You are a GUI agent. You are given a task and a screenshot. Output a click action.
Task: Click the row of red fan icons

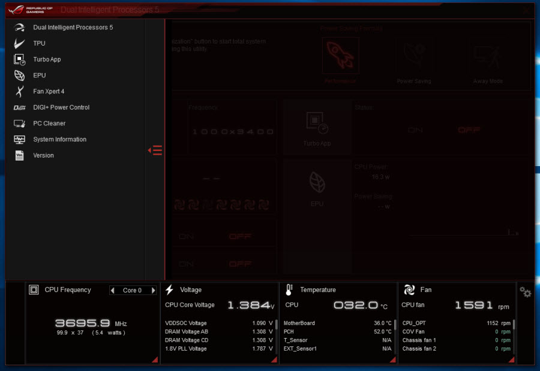click(222, 205)
